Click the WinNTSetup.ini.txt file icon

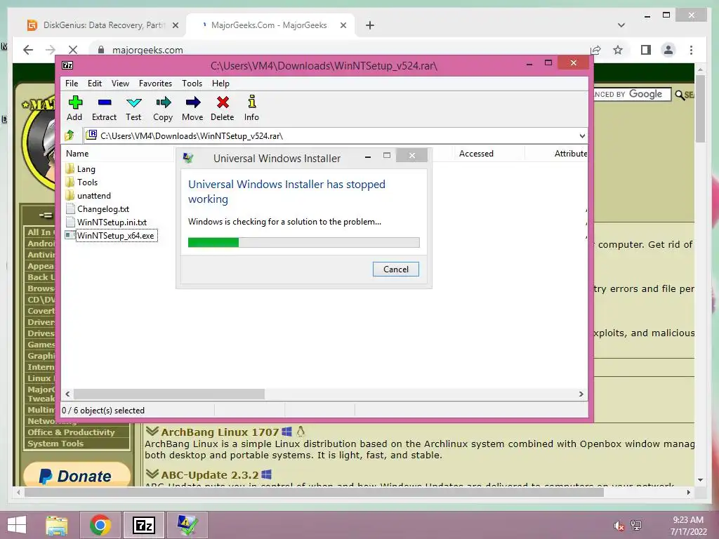pyautogui.click(x=70, y=222)
